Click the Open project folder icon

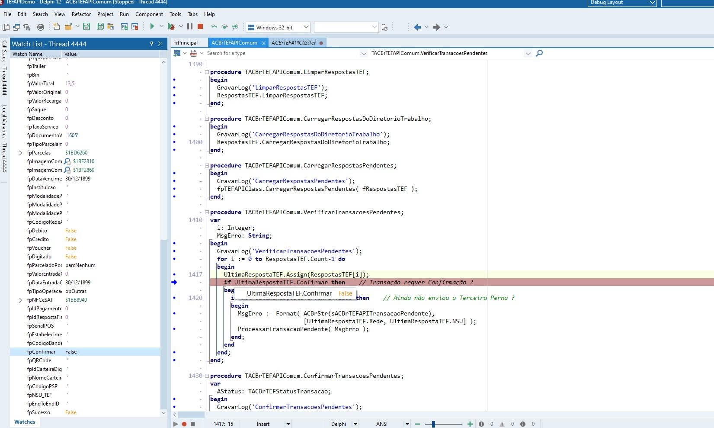[x=68, y=27]
